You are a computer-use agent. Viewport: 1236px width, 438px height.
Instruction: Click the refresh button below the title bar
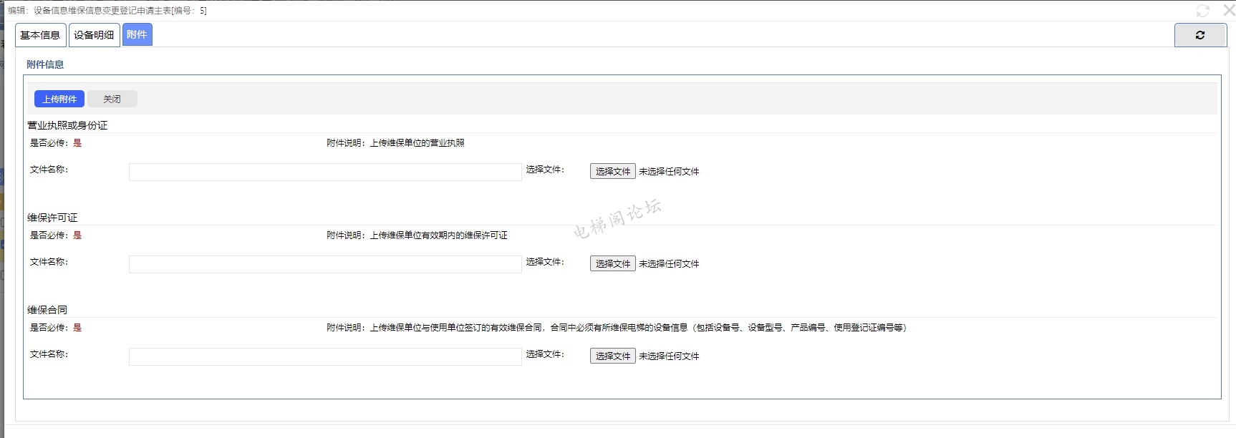coord(1200,35)
